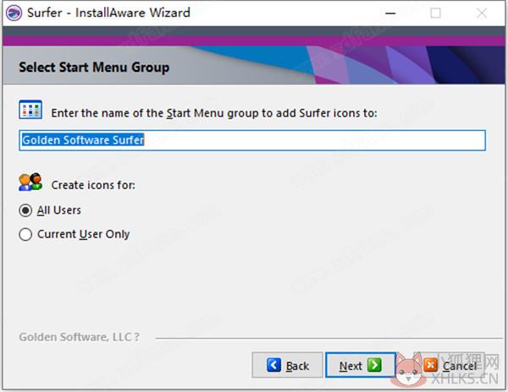Minimize the InstallAware Wizard window
Screen dimensions: 508x392
coord(390,14)
